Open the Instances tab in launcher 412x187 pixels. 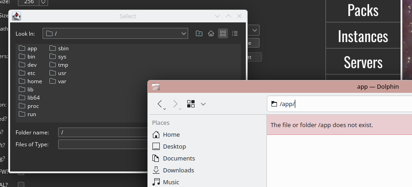point(363,36)
